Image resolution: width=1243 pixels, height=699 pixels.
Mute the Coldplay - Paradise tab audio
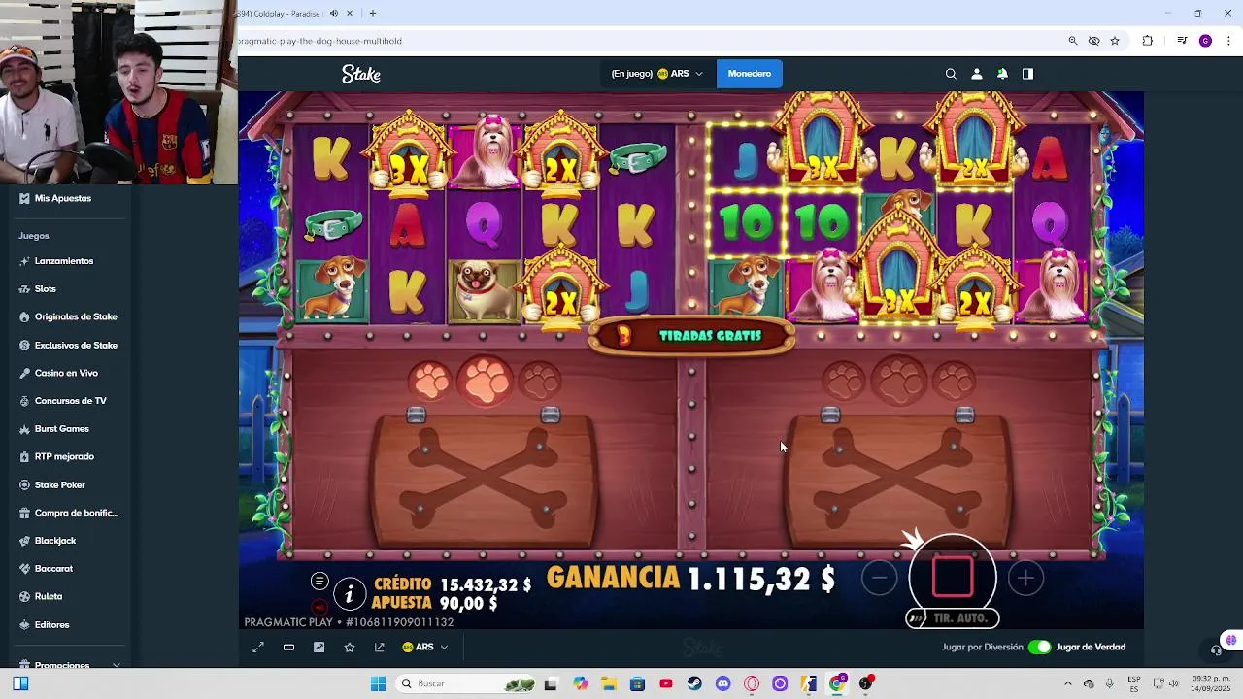pyautogui.click(x=334, y=14)
